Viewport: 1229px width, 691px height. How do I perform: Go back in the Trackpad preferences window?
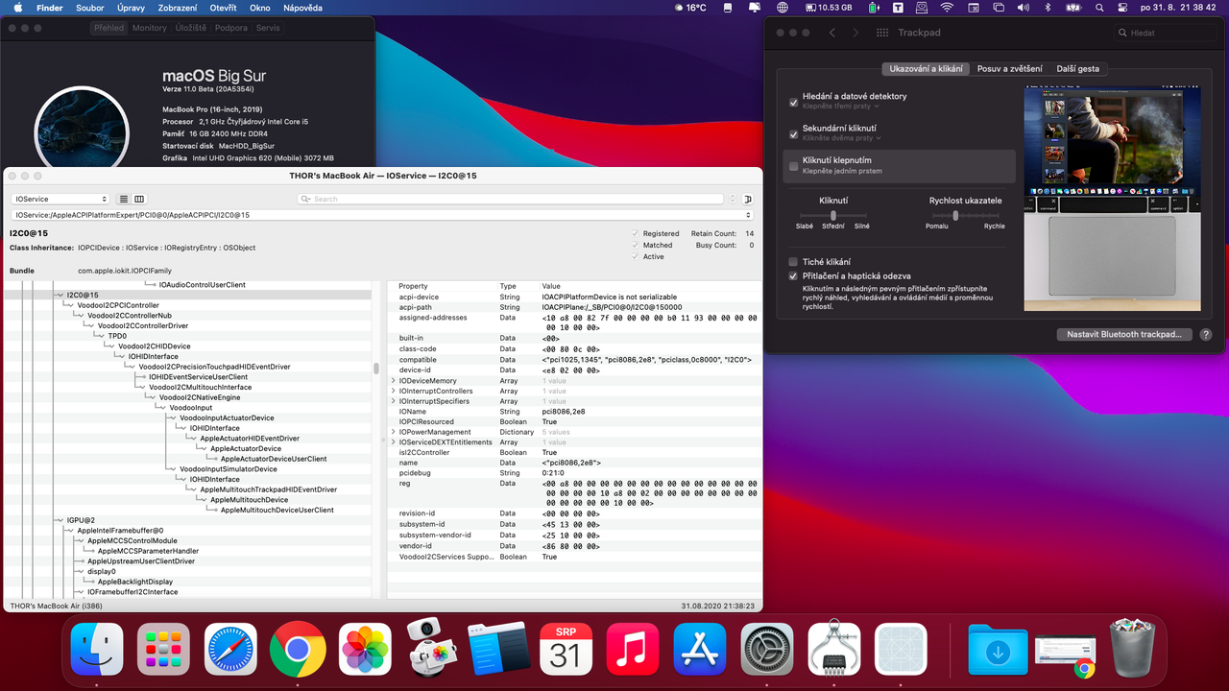[x=831, y=33]
